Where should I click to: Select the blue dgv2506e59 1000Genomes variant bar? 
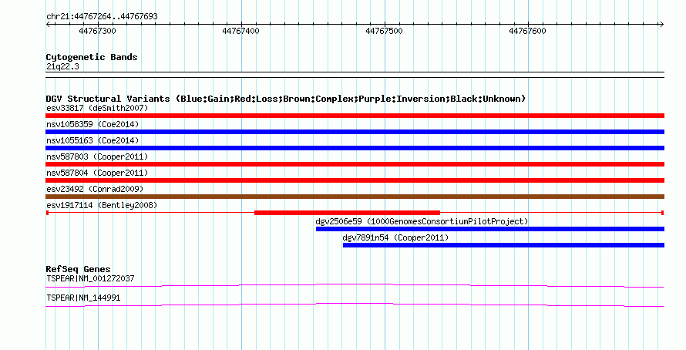tap(490, 229)
